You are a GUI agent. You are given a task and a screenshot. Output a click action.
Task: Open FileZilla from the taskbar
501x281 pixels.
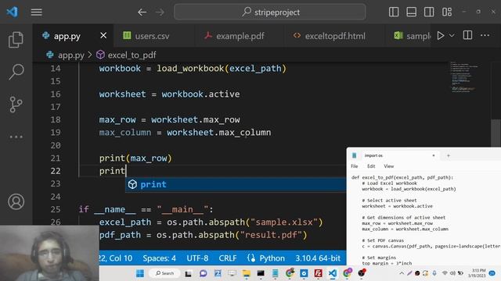(318, 273)
